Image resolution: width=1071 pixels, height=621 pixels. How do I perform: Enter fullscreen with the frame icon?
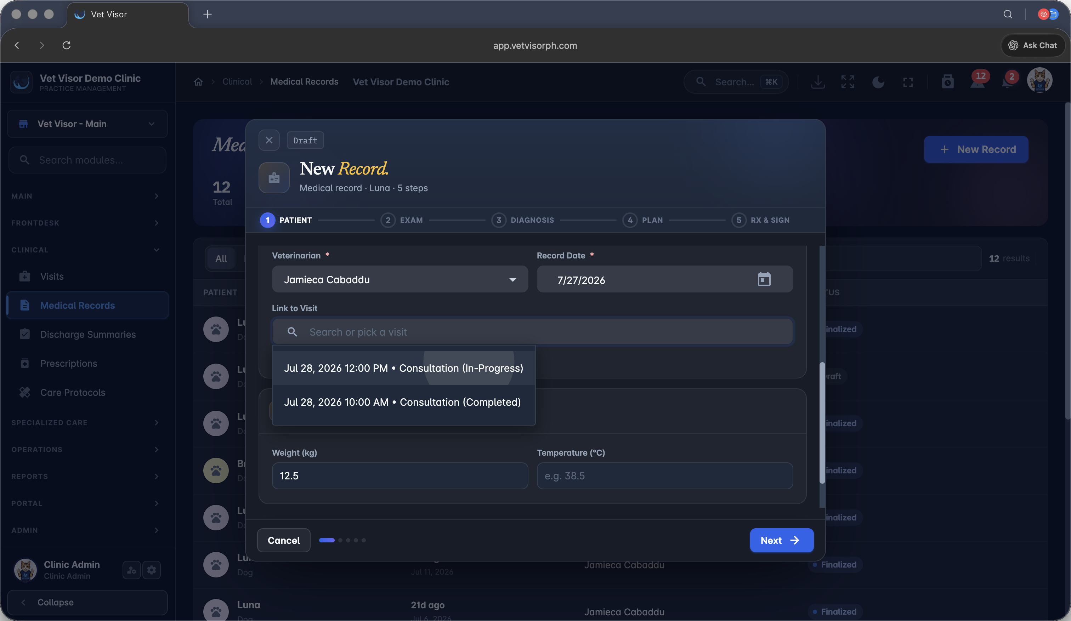point(908,82)
